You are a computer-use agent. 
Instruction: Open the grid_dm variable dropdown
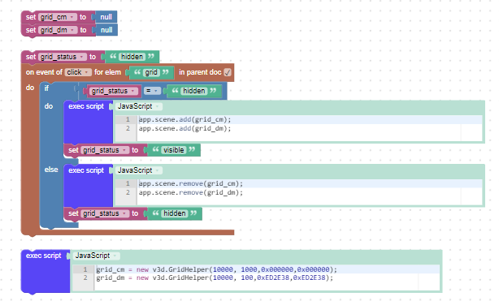click(x=58, y=30)
